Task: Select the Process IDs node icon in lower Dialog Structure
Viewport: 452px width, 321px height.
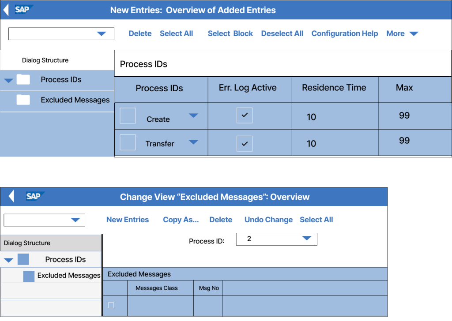Action: click(23, 259)
